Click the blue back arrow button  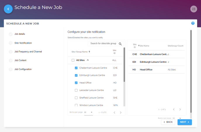[x=8, y=9]
